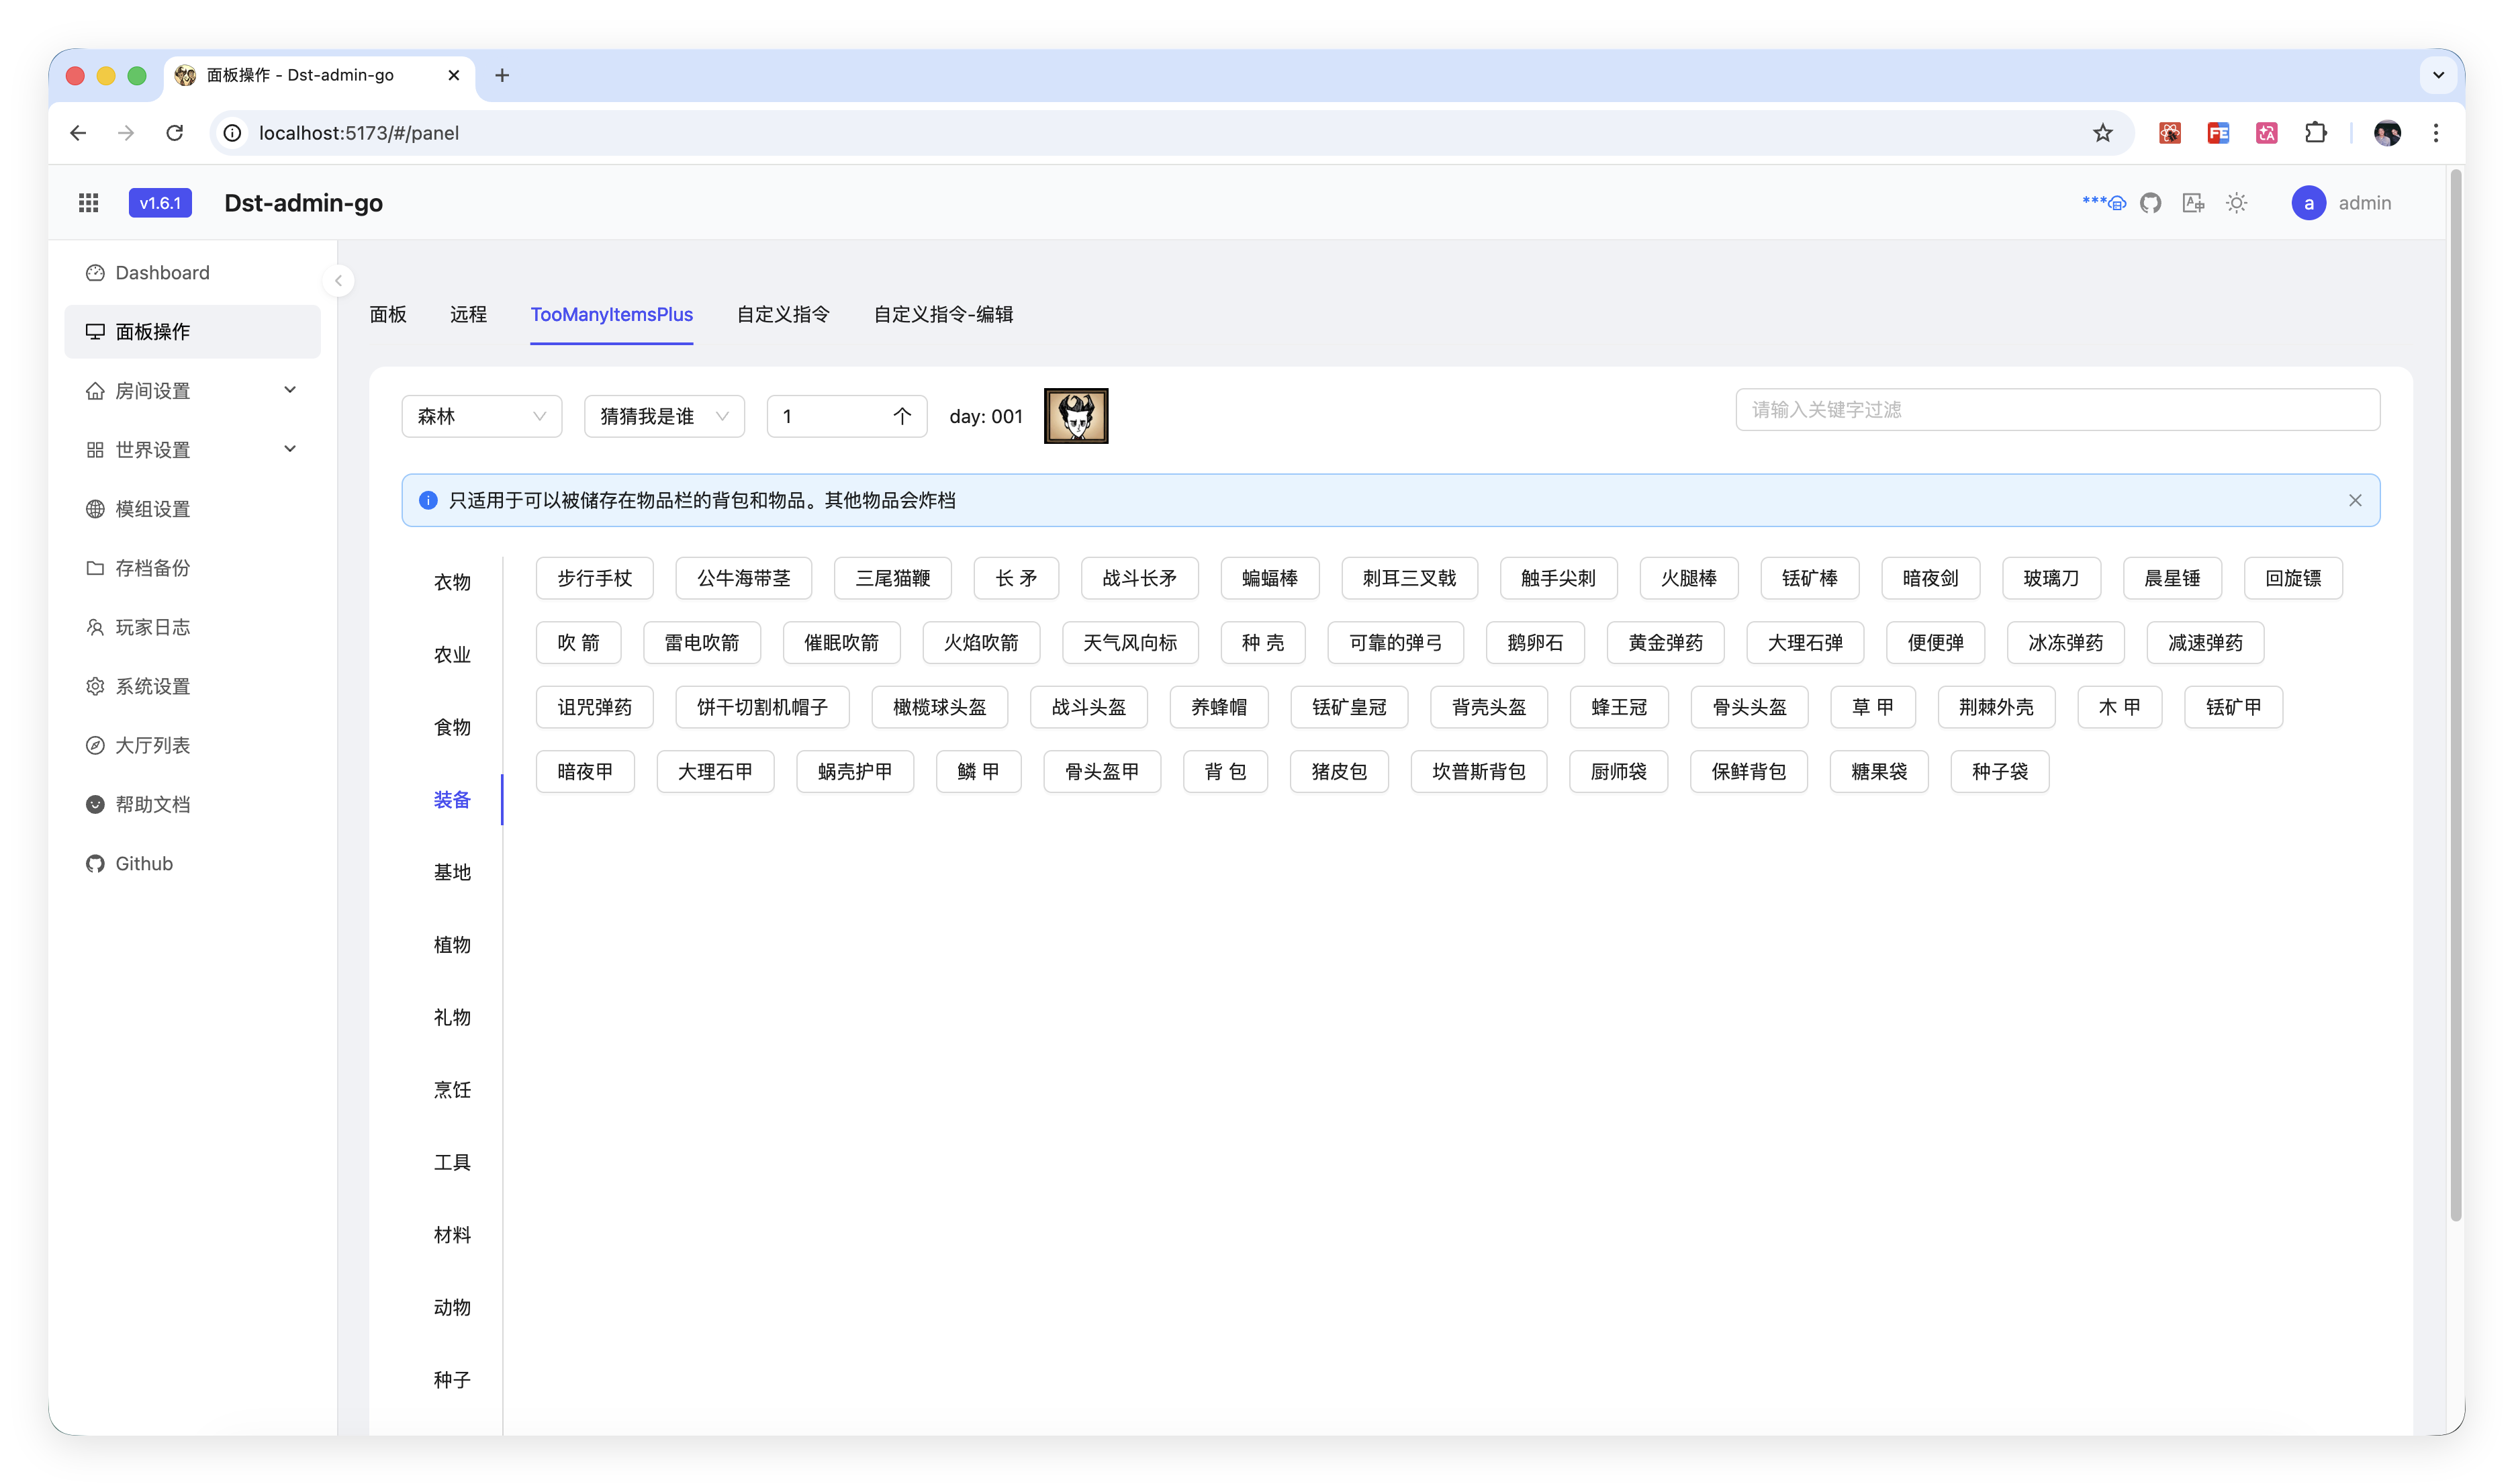Give the 天气风向标 item
Image resolution: width=2514 pixels, height=1484 pixels.
point(1130,643)
